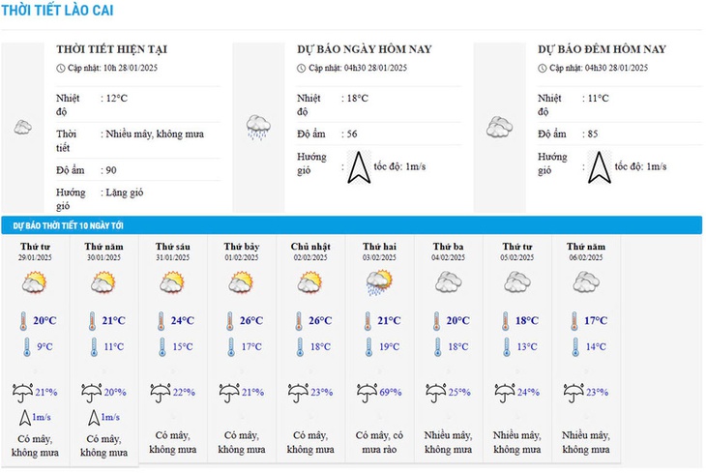706x473 pixels.
Task: Click the clock icon beside 10h 28/01/2025
Action: point(61,68)
